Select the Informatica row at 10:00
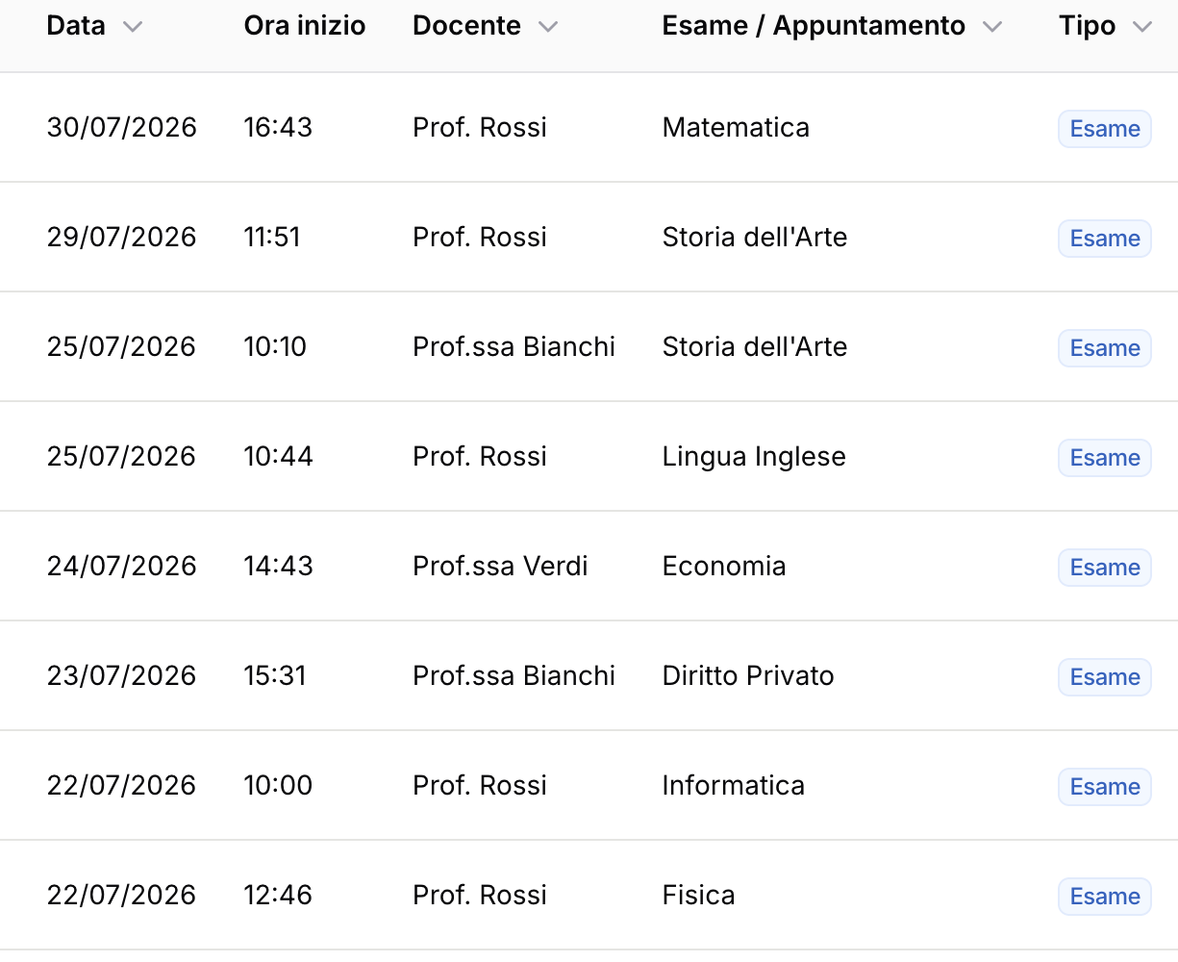Viewport: 1178px width, 962px height. [x=589, y=786]
